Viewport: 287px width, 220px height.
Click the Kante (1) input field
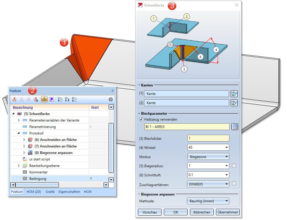coord(186,94)
